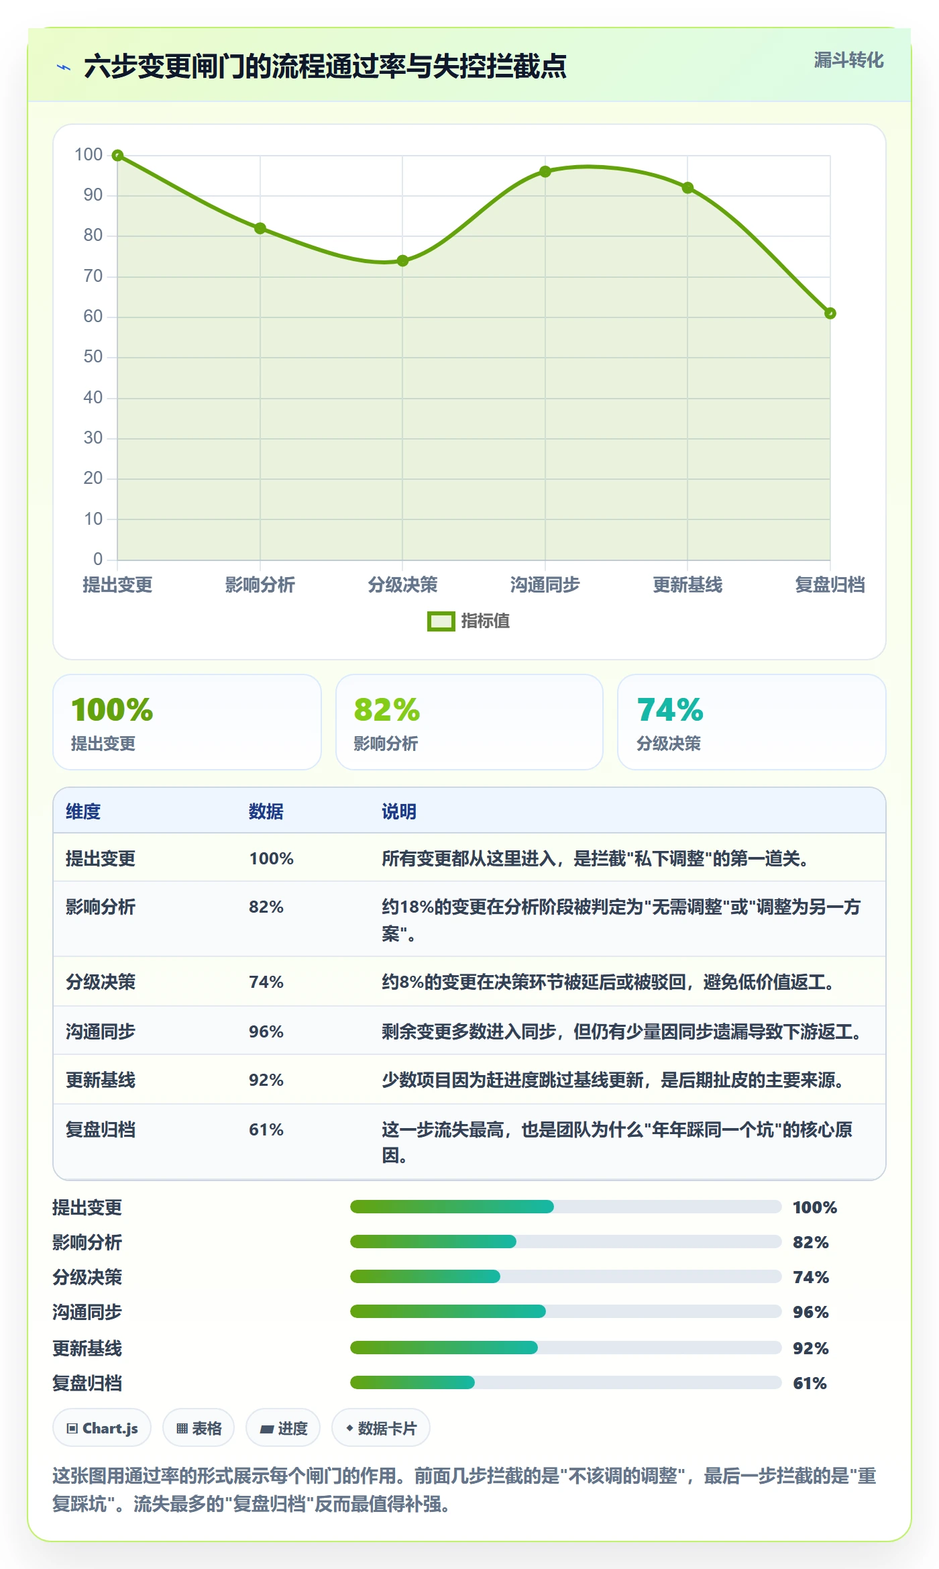
Task: Click the 沟通同步 data point at 96
Action: tap(545, 172)
